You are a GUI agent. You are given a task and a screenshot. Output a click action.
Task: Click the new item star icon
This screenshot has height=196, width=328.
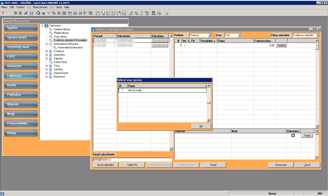point(166,13)
